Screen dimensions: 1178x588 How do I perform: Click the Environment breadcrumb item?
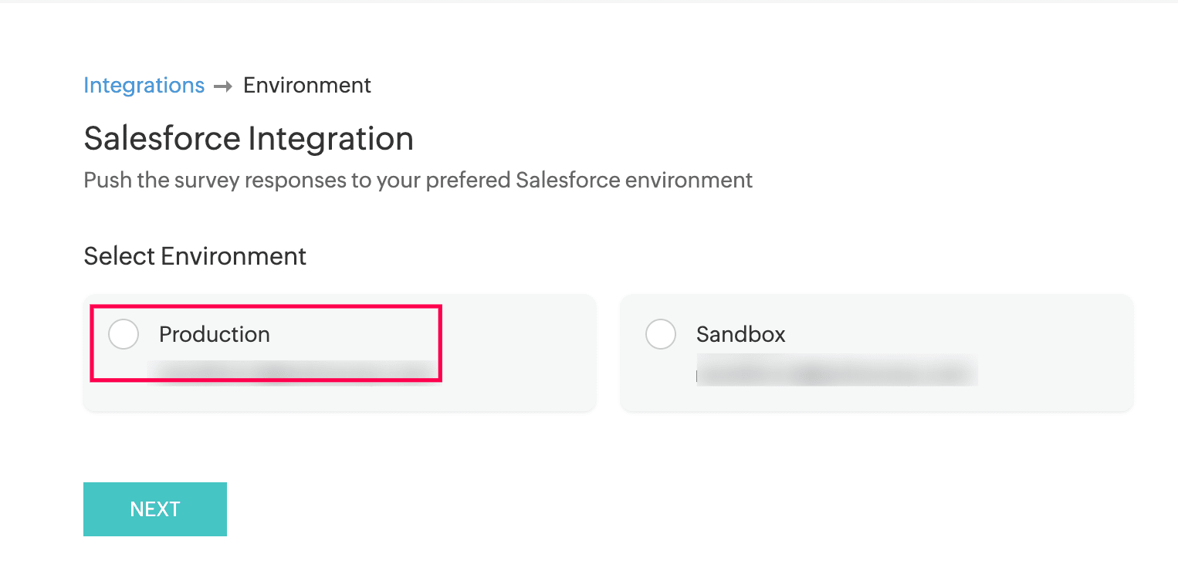coord(307,85)
